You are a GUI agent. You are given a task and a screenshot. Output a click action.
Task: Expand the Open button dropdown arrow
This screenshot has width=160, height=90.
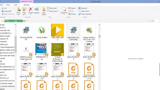(x=76, y=8)
